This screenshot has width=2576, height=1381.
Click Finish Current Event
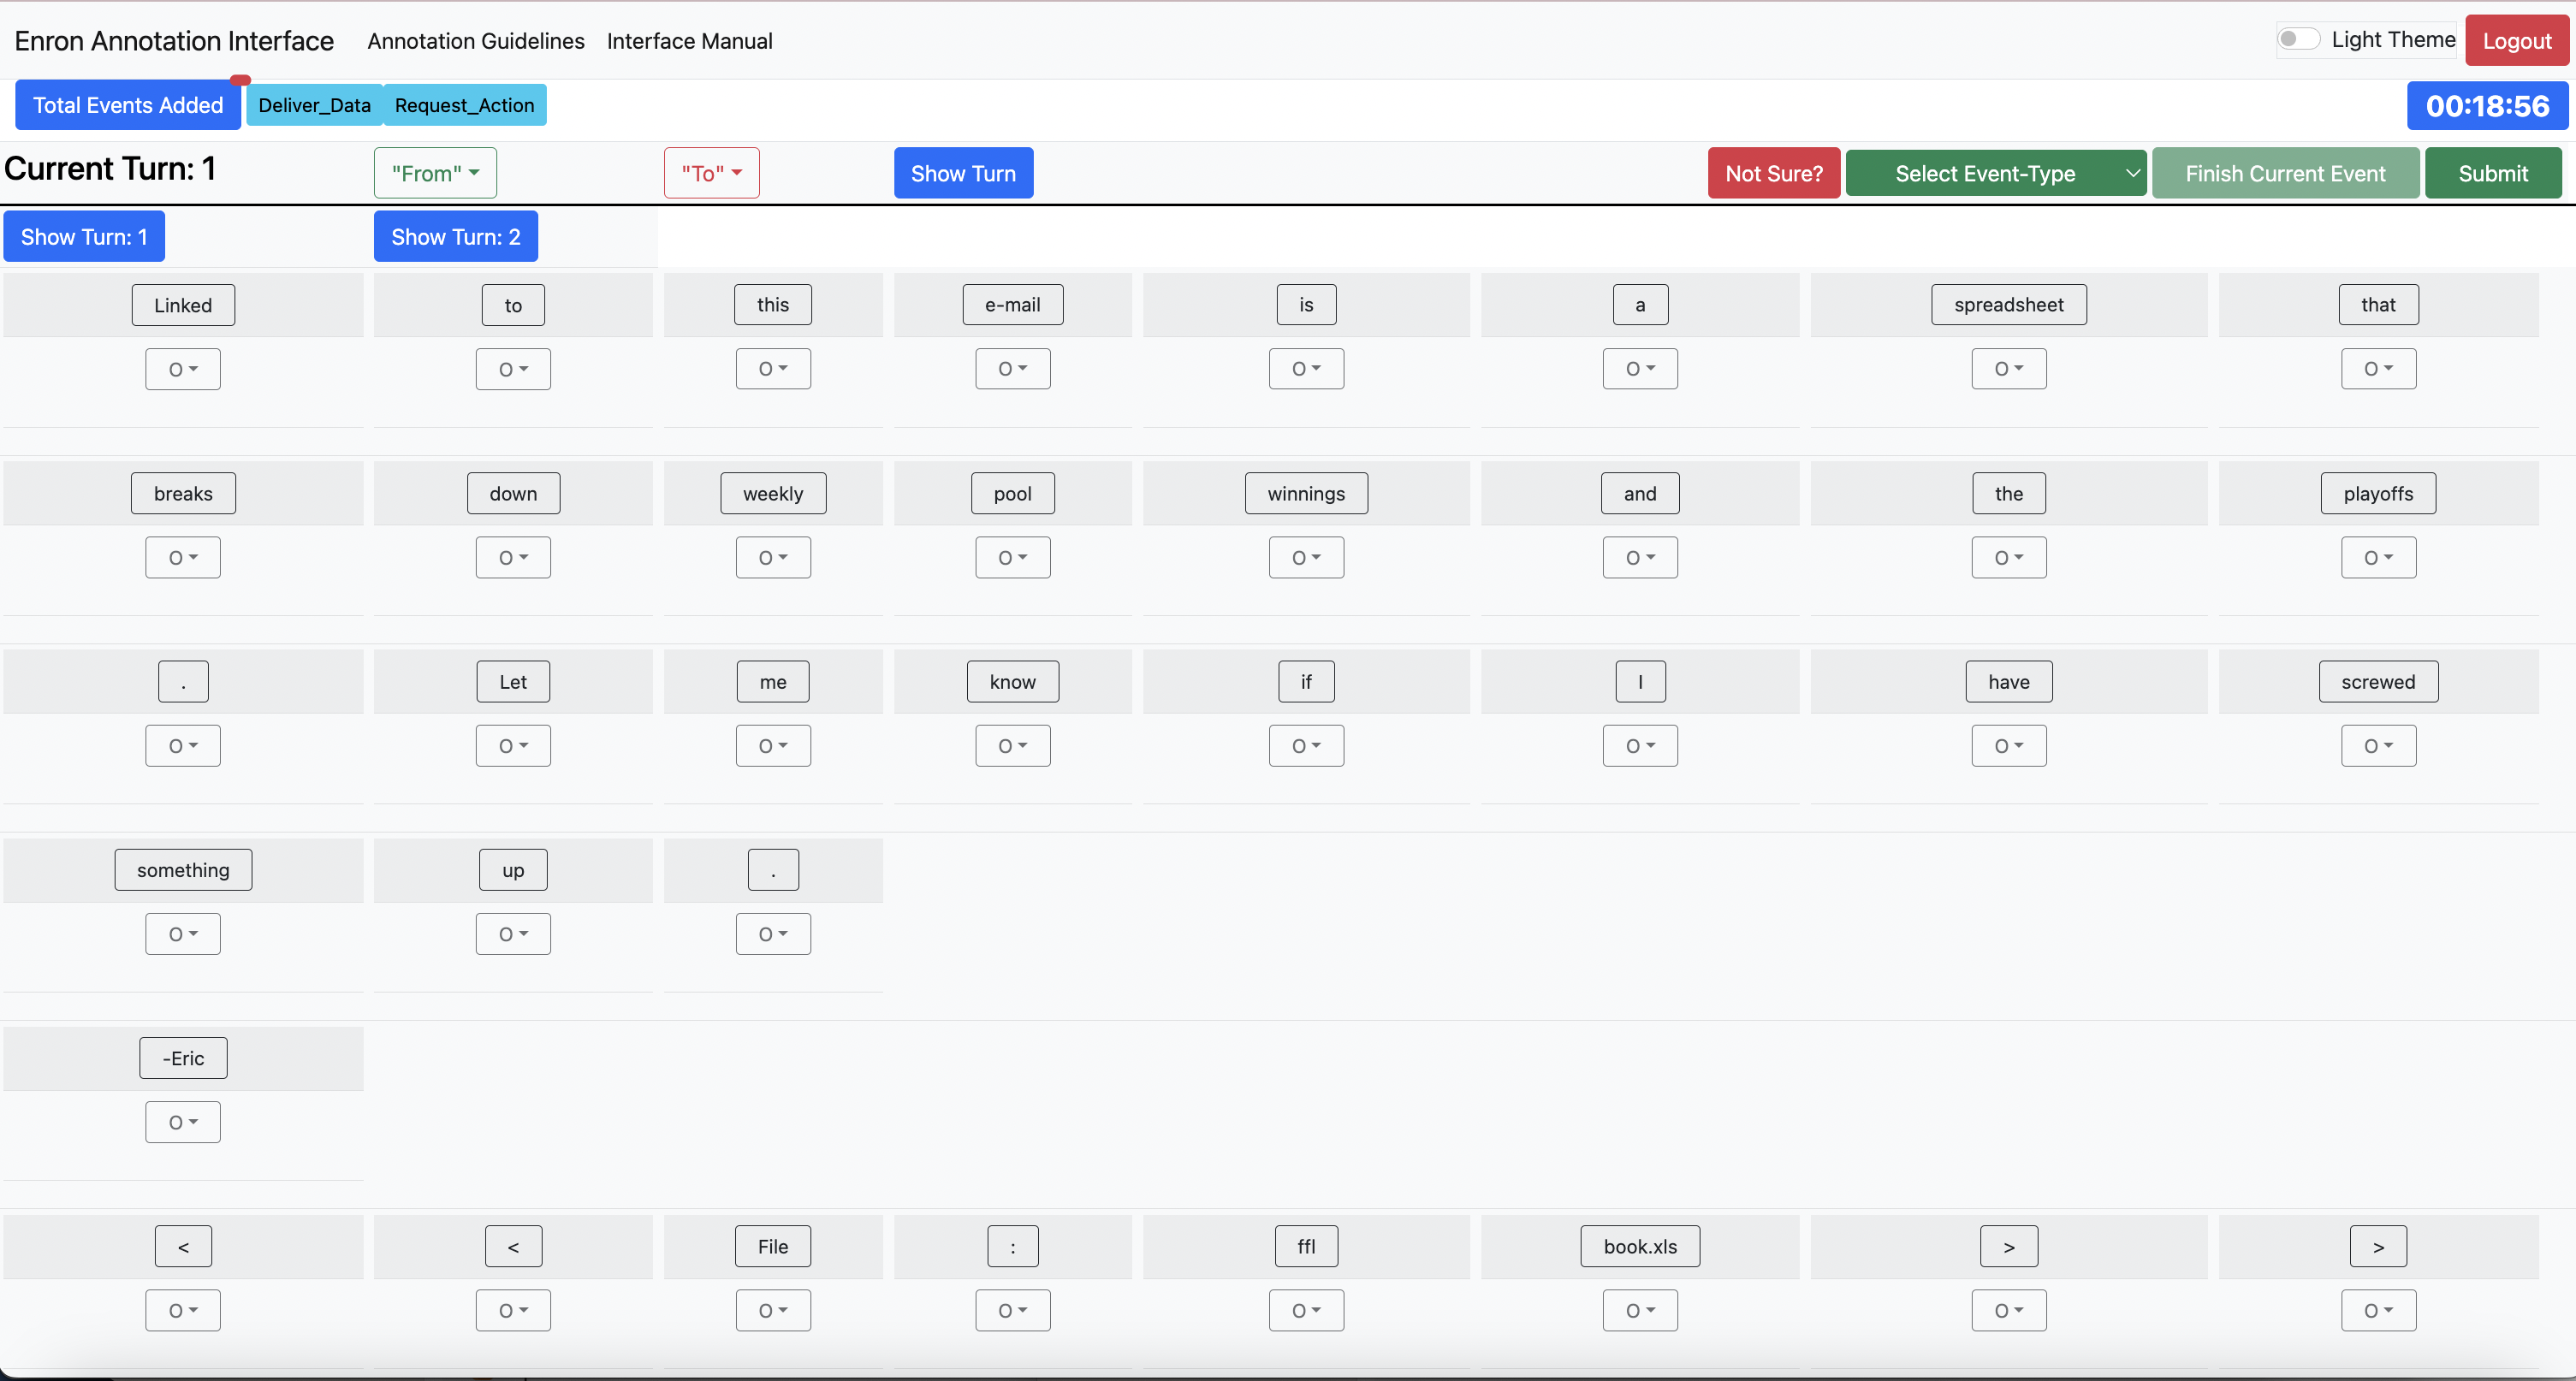(2285, 173)
